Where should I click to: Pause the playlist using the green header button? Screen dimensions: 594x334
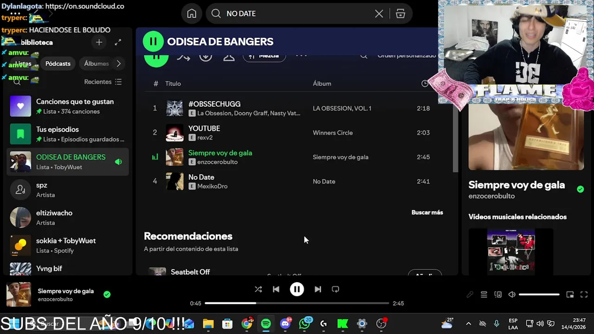point(153,41)
